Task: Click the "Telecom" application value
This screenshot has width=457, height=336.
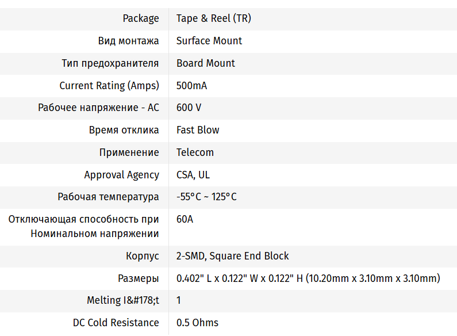Action: click(x=195, y=152)
